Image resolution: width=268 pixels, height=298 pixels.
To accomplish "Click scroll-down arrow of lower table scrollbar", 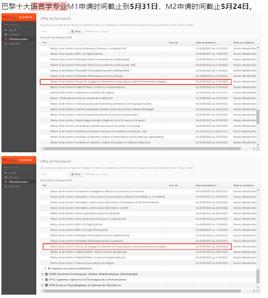I will tap(258, 287).
